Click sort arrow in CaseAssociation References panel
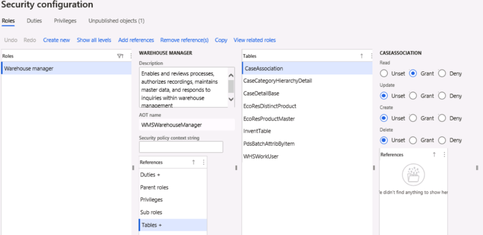 [x=434, y=154]
